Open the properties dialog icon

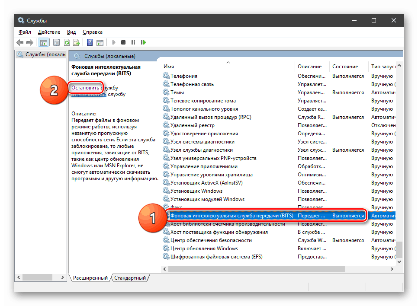click(x=57, y=42)
